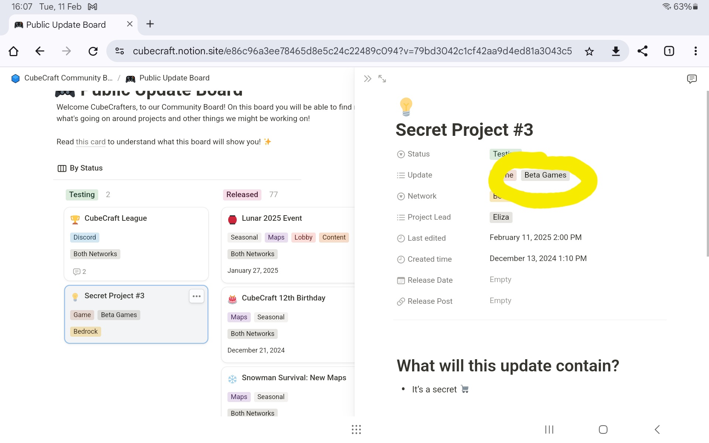Open the Lunar 2025 Event card
709x443 pixels.
pyautogui.click(x=288, y=245)
